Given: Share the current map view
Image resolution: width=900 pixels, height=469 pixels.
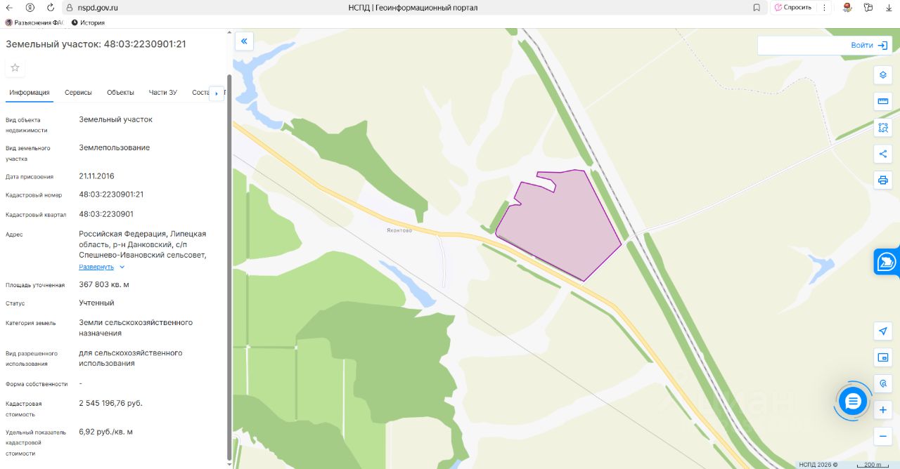Looking at the screenshot, I should 883,154.
